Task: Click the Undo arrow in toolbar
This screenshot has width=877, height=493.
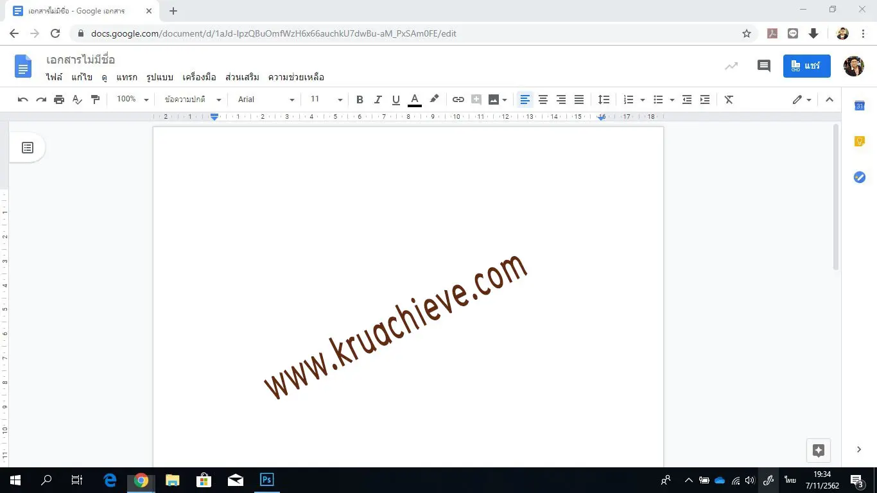Action: (x=23, y=99)
